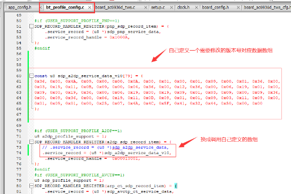This screenshot has width=291, height=194.
Task: Close the board_ac6936d_tws.c tab
Action: coord(146,7)
